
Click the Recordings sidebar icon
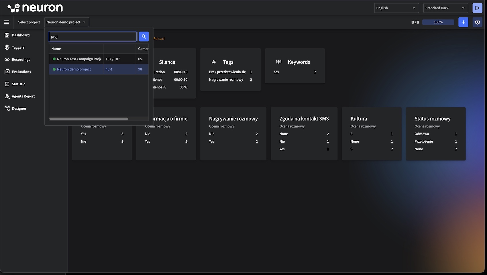coord(7,60)
